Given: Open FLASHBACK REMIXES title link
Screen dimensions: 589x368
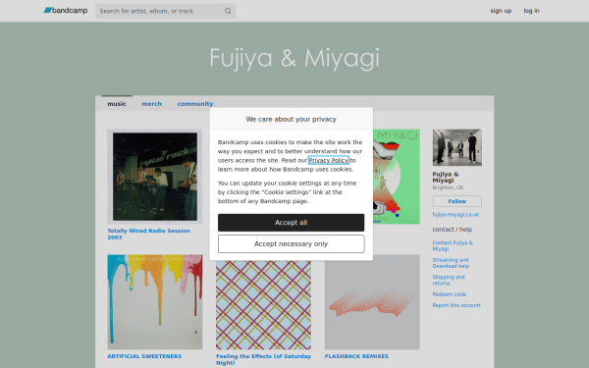Looking at the screenshot, I should tap(356, 356).
